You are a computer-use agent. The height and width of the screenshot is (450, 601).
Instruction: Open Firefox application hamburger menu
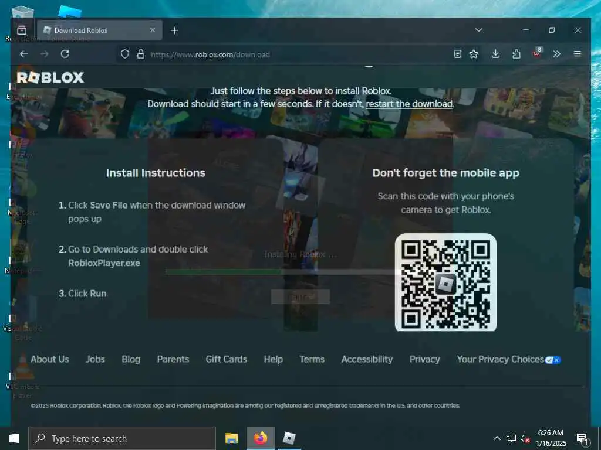(578, 54)
